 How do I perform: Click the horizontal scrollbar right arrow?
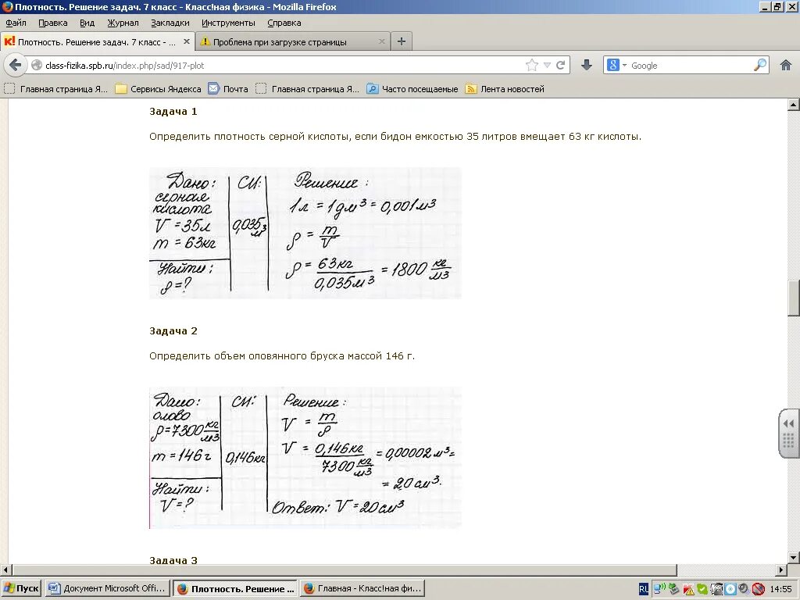781,570
